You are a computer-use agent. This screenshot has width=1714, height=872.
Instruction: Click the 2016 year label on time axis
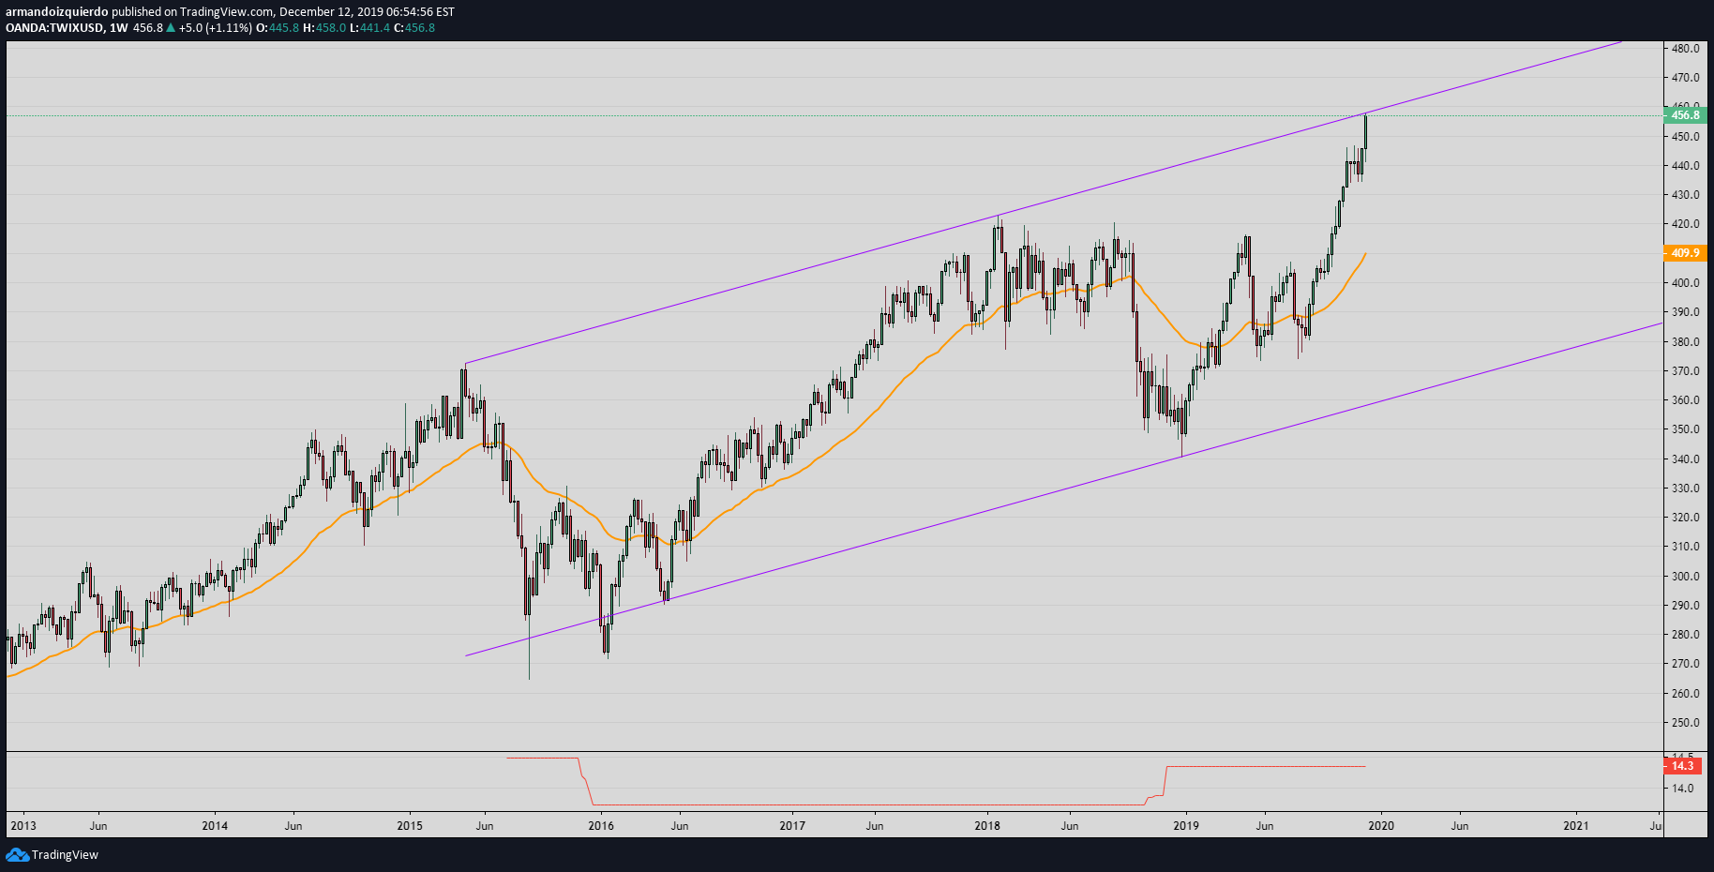tap(601, 826)
